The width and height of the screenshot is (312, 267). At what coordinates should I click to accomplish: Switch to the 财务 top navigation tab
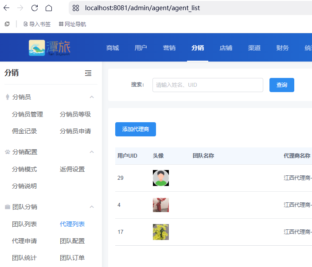pyautogui.click(x=282, y=48)
